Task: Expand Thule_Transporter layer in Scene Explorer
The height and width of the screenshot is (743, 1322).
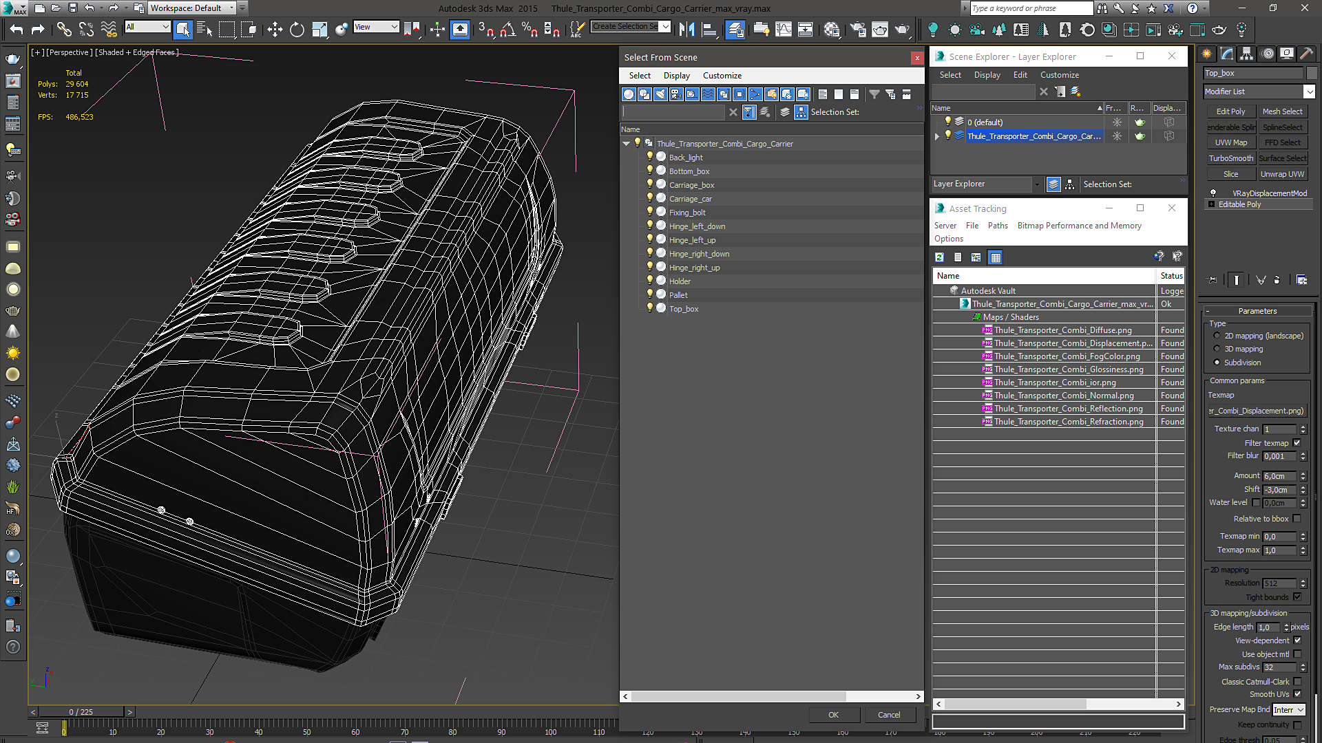Action: 936,136
